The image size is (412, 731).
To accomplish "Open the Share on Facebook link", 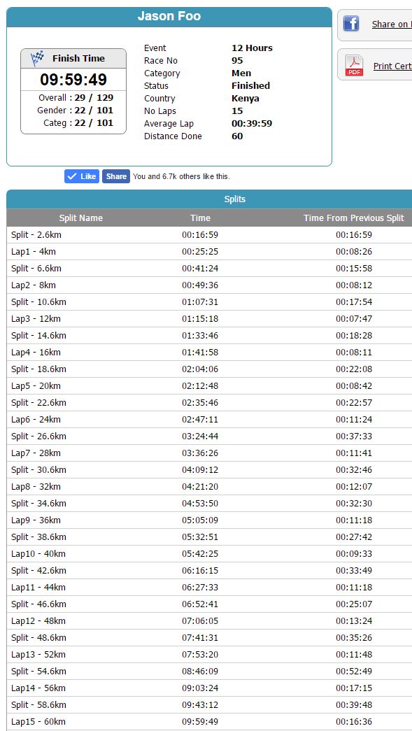I will point(392,24).
